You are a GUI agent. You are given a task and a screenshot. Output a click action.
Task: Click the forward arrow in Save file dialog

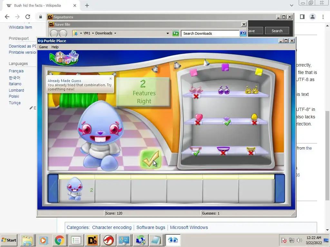click(x=63, y=33)
